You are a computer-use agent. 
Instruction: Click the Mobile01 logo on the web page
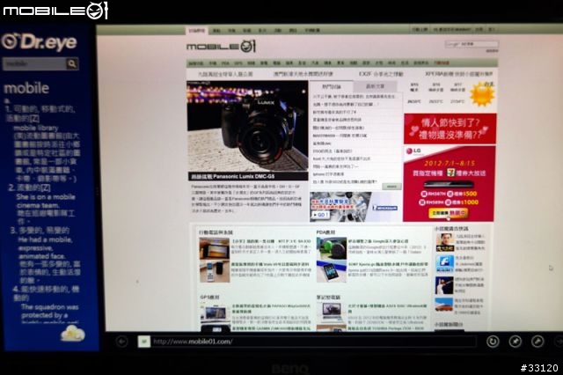click(221, 47)
